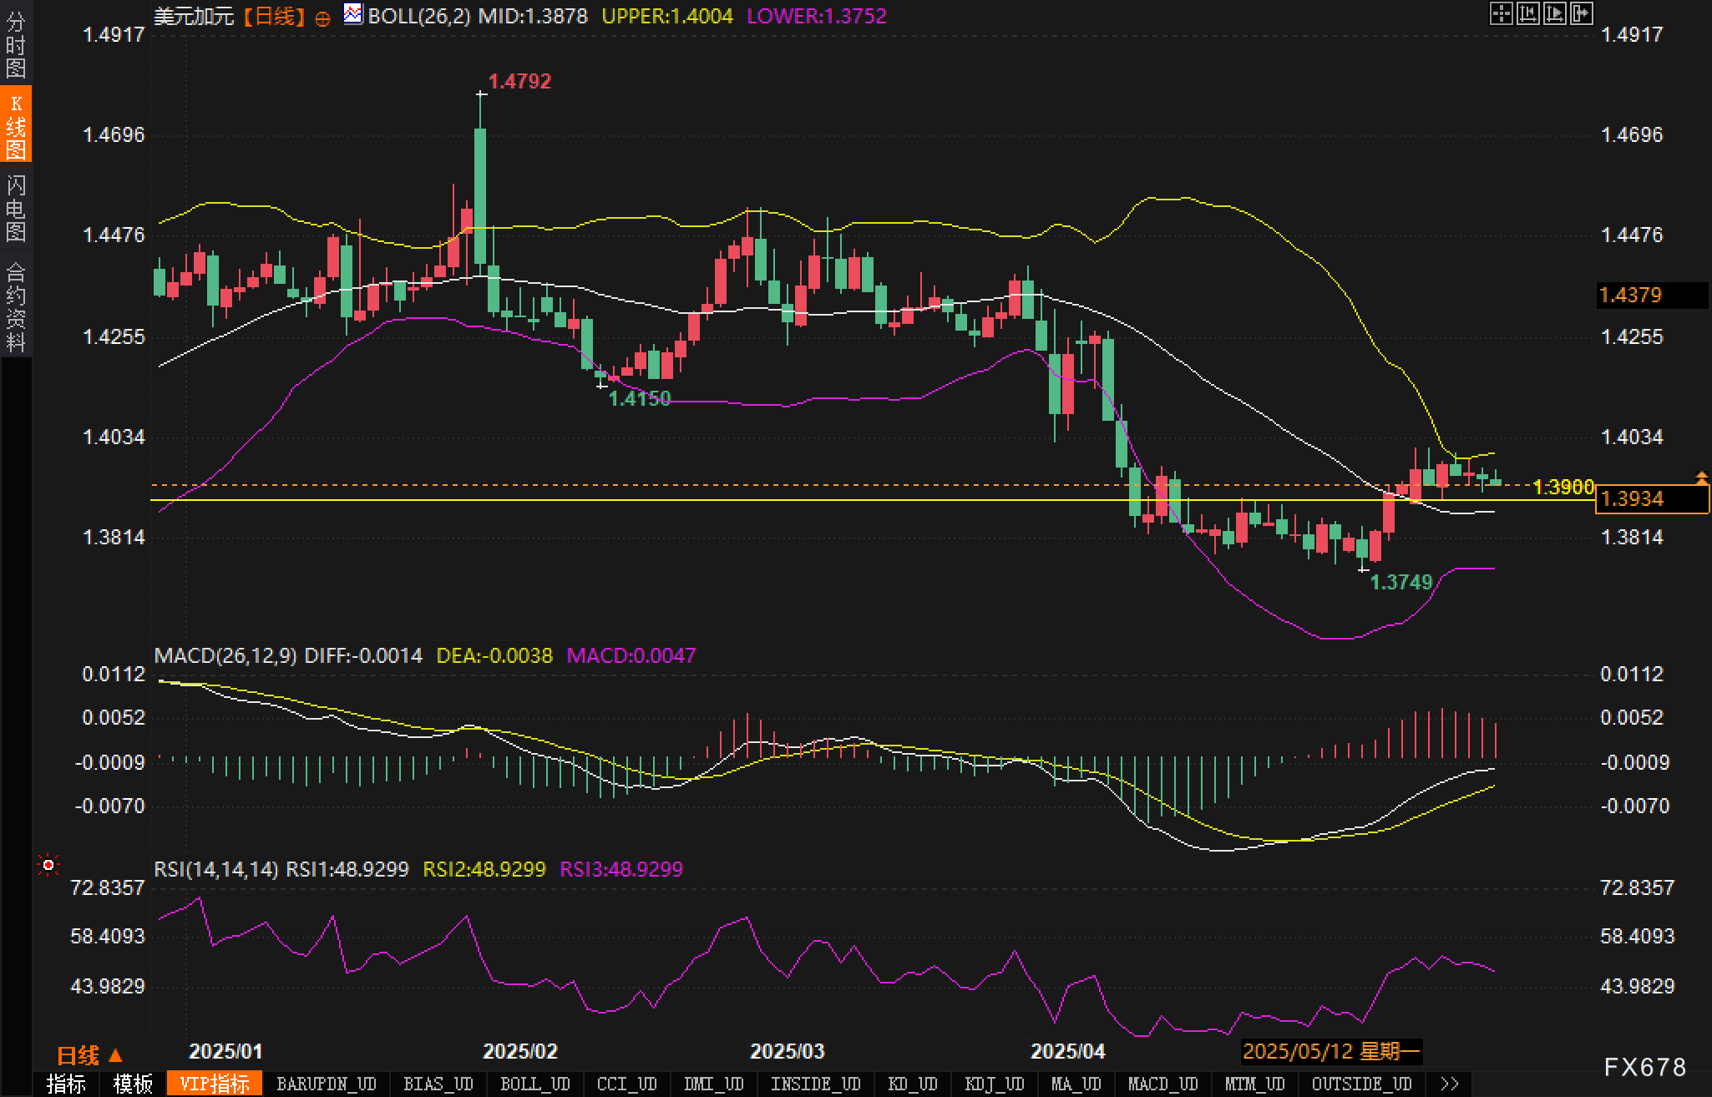Click the yellow 1.3900 horizontal price line label
This screenshot has height=1097, width=1712.
[x=1563, y=487]
